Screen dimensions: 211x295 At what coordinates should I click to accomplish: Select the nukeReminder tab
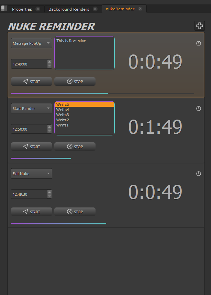pos(121,9)
